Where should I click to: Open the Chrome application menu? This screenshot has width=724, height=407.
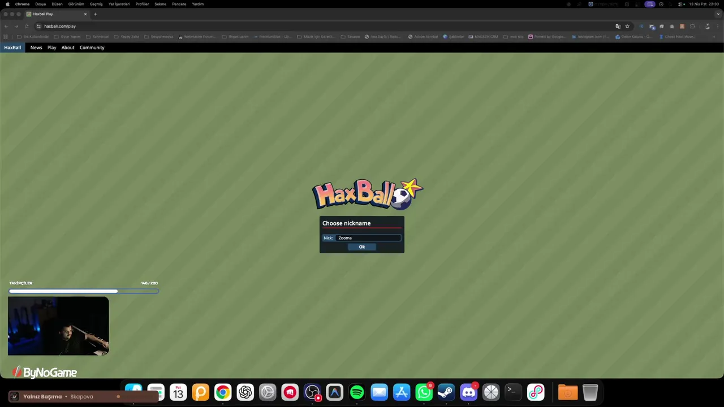point(23,4)
